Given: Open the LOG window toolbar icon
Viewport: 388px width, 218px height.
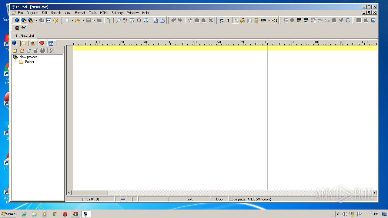Looking at the screenshot, I should (49, 20).
